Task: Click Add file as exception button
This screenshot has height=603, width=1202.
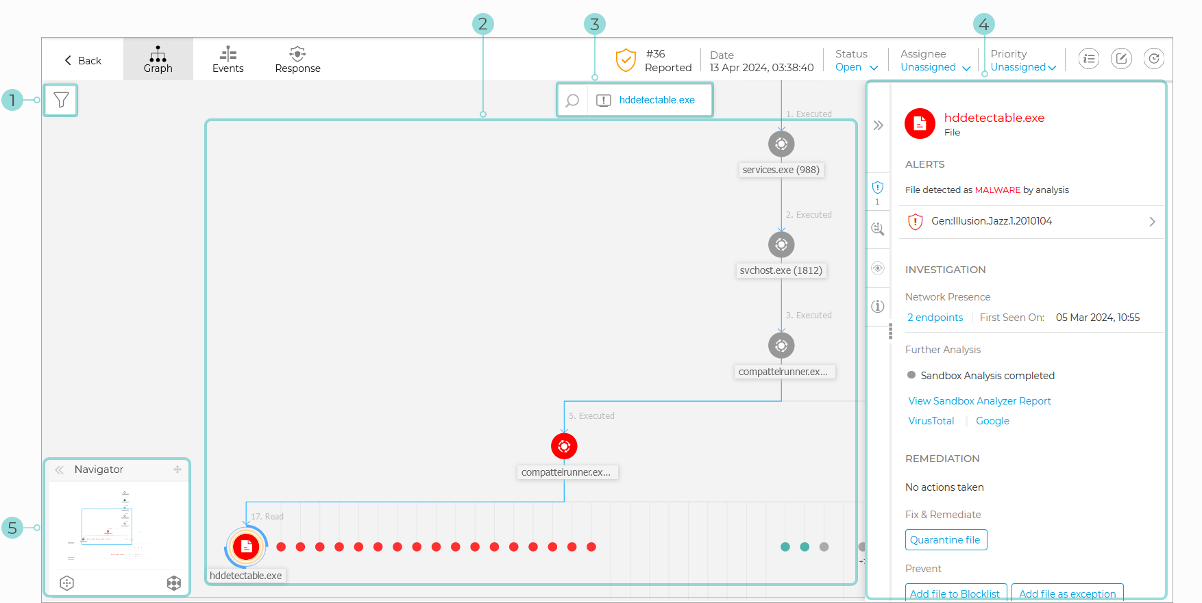Action: 1068,593
